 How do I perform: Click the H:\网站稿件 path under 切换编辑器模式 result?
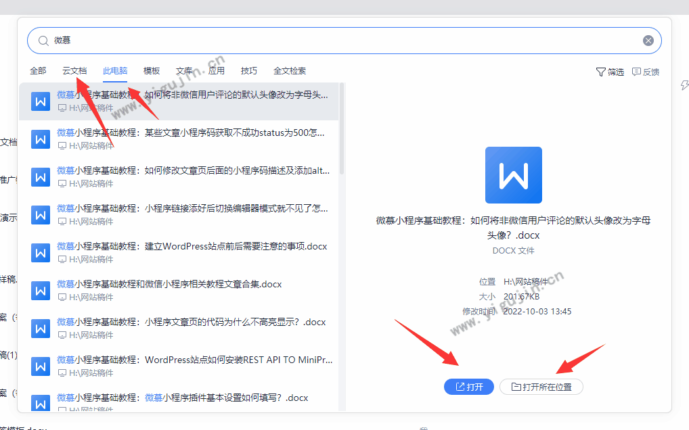point(91,221)
